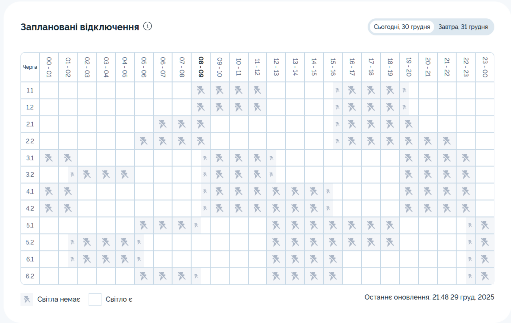Click the Черга header cell
Image resolution: width=511 pixels, height=323 pixels.
30,67
